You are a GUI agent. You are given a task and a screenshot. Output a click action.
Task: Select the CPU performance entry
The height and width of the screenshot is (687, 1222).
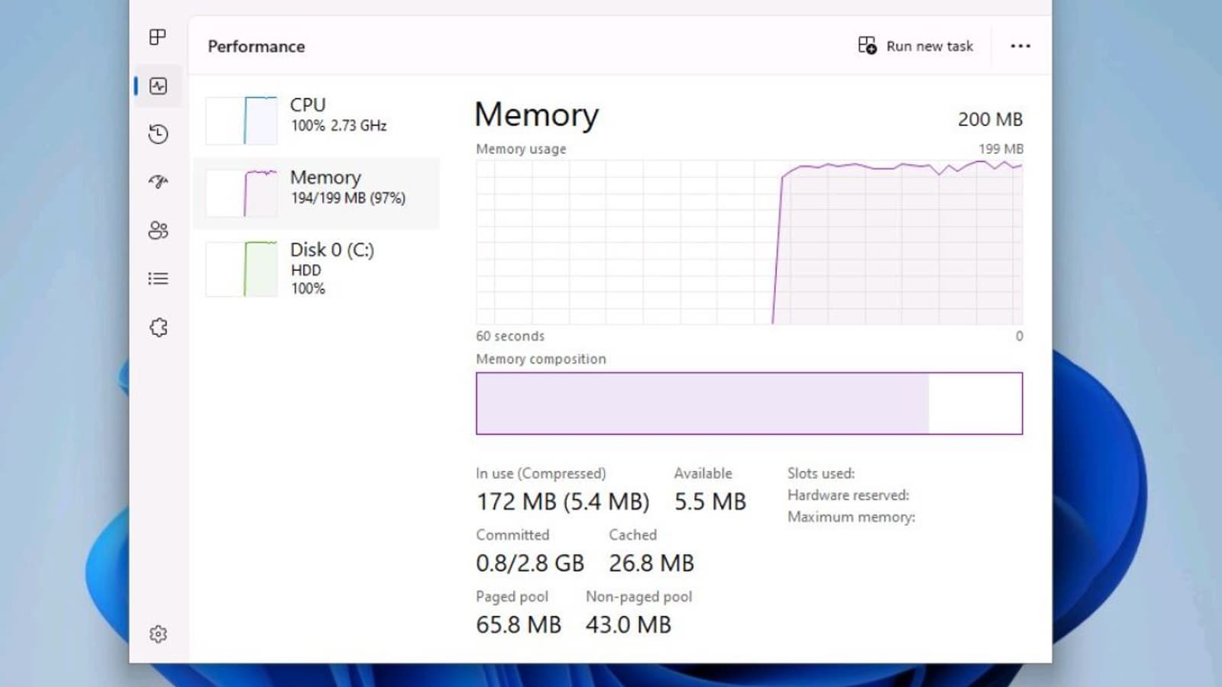coord(338,114)
